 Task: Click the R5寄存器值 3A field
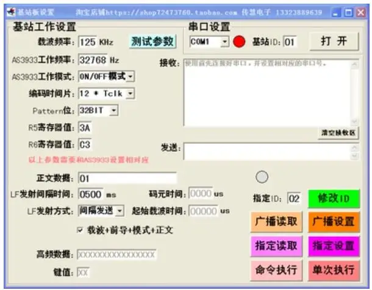(x=85, y=128)
